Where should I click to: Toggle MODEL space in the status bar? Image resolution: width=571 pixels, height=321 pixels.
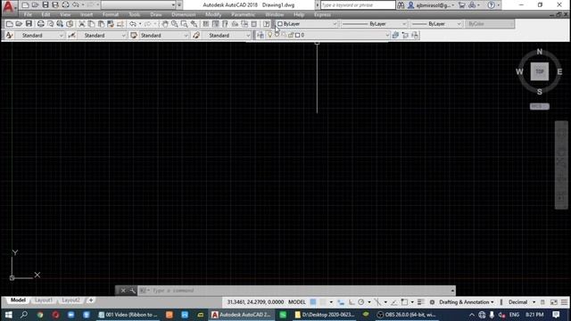tap(297, 302)
